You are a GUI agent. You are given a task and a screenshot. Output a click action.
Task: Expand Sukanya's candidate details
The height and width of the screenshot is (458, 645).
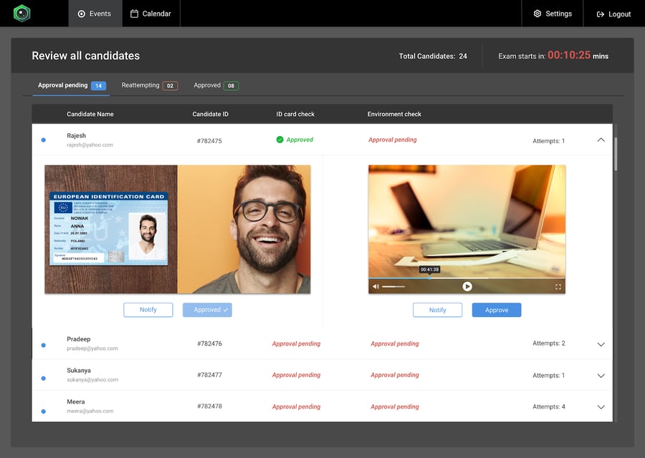pos(601,376)
